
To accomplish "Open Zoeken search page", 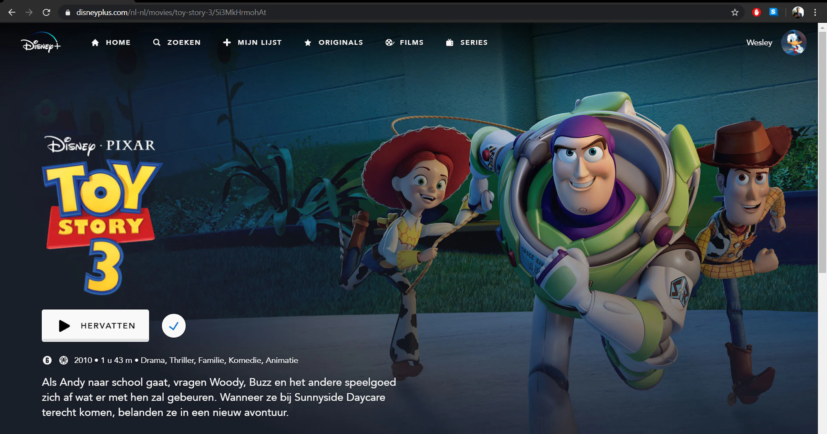I will pos(177,42).
